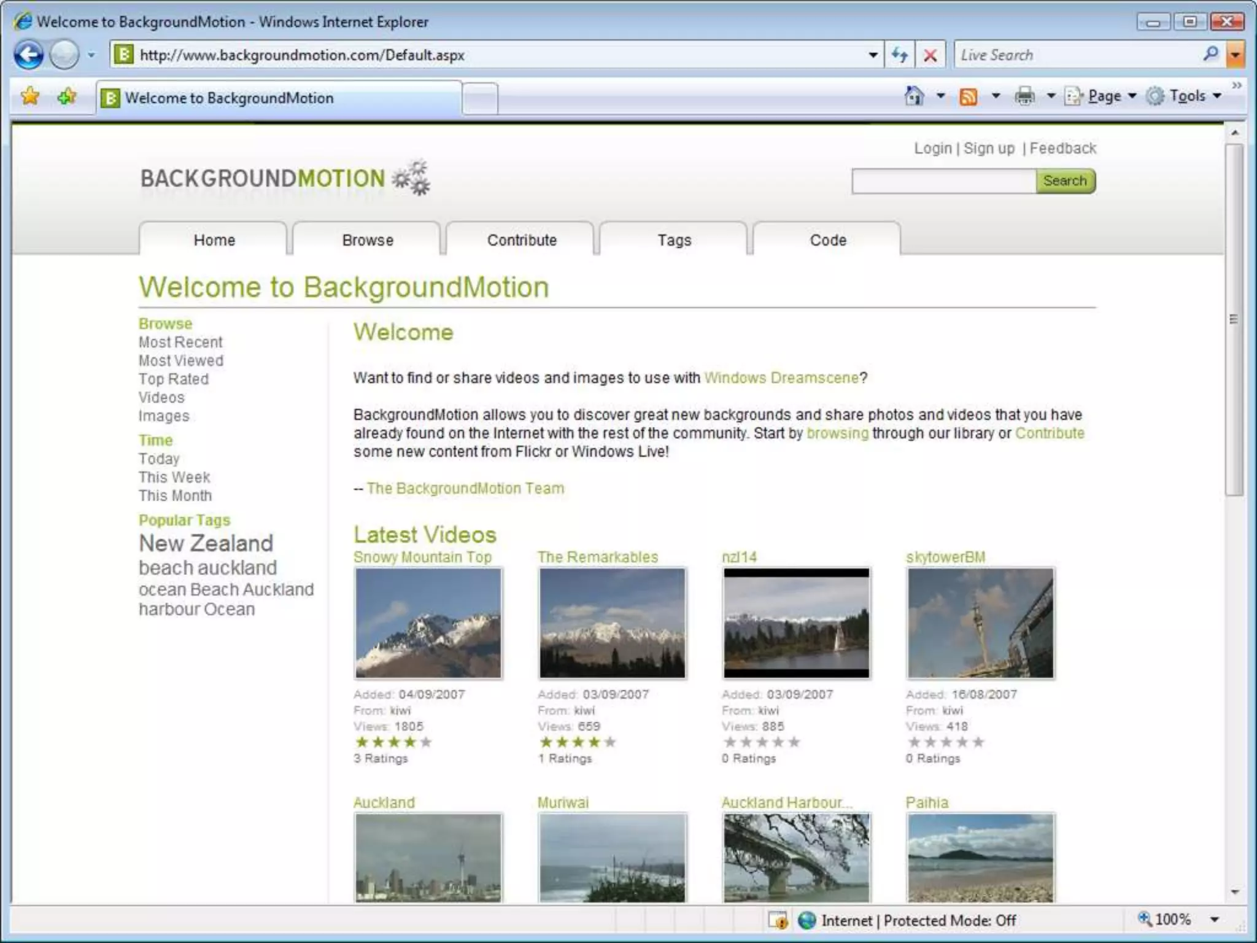
Task: Click the browser Forward arrow button
Action: tap(64, 55)
